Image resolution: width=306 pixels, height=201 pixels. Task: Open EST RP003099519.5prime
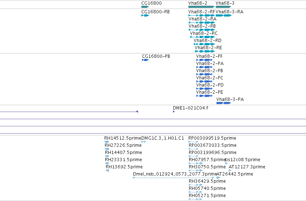pos(212,138)
